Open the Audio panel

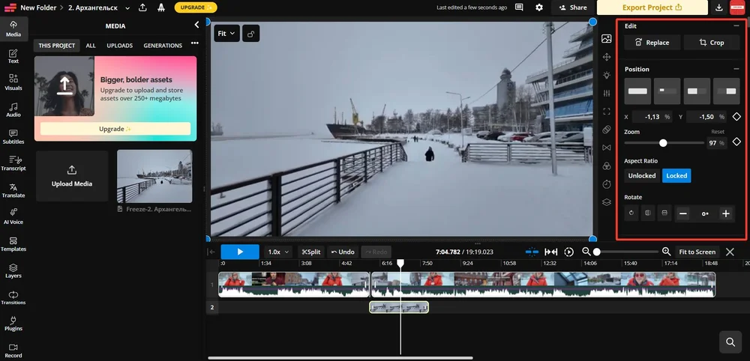[13, 109]
